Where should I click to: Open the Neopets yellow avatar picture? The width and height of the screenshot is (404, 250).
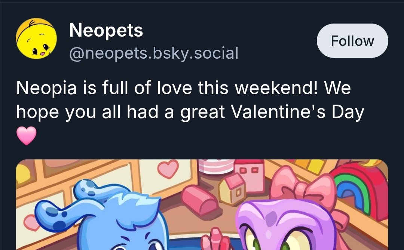coord(36,38)
